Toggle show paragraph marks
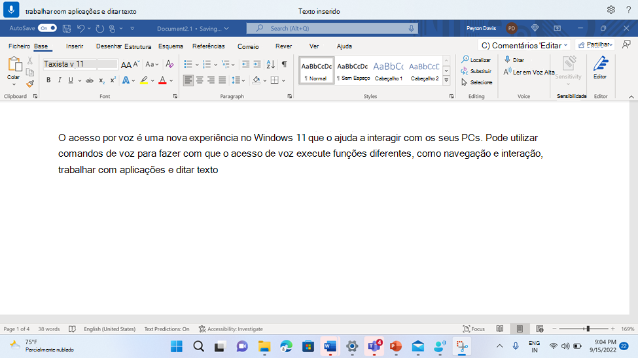The width and height of the screenshot is (638, 358). point(285,64)
